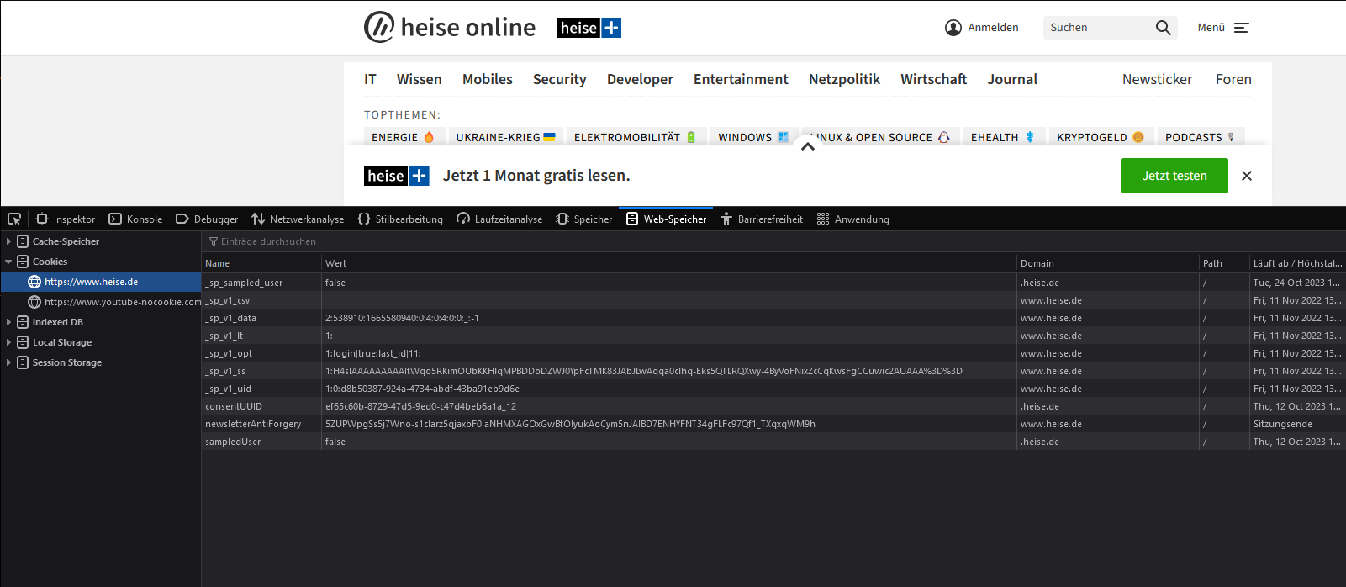The width and height of the screenshot is (1346, 587).
Task: Collapse the banner with the chevron arrow
Action: click(x=808, y=146)
